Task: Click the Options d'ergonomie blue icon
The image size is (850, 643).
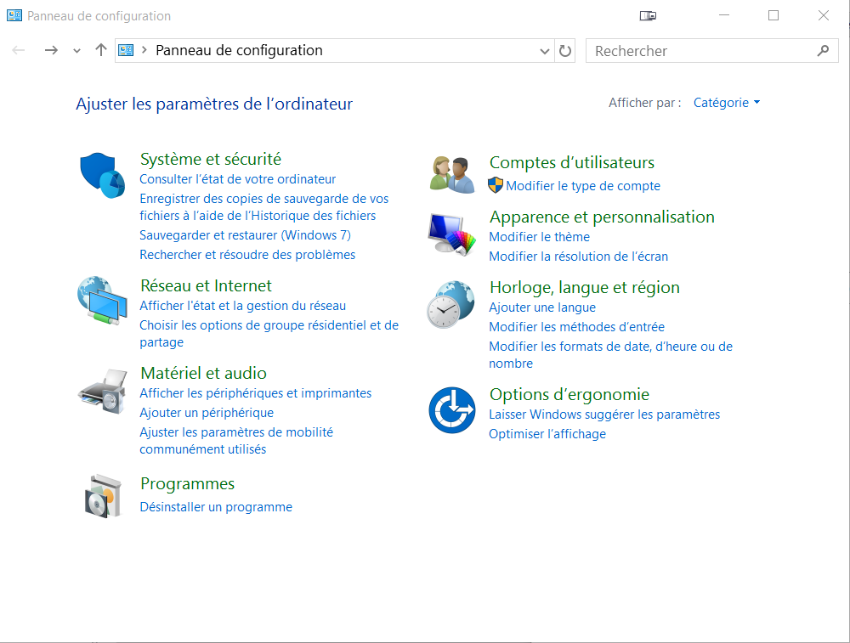Action: [x=452, y=410]
